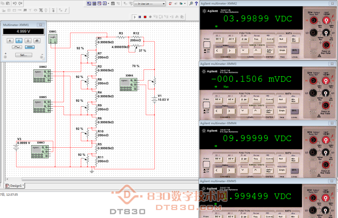338x218 pixels.
Task: Stop the simulation with the red square
Action: click(x=145, y=17)
